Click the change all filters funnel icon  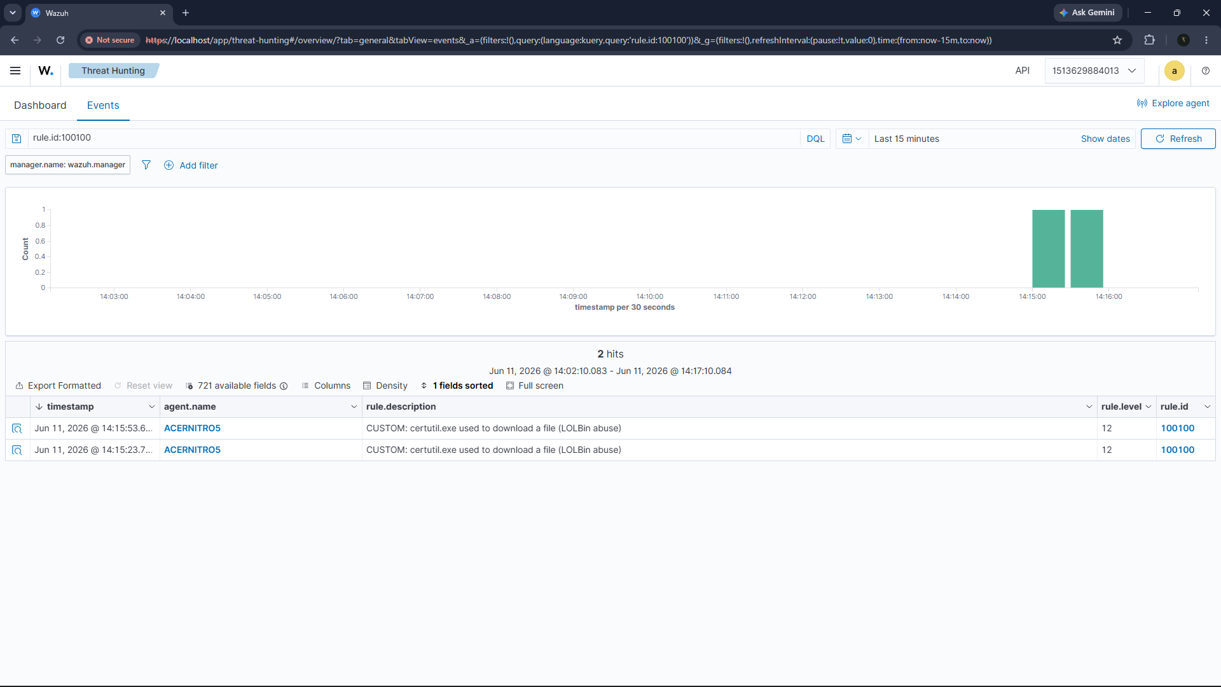point(146,165)
